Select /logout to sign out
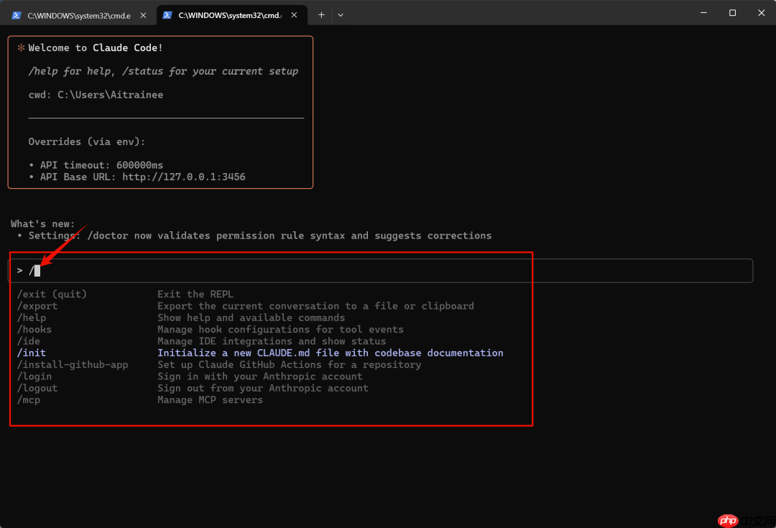776x528 pixels. [37, 388]
